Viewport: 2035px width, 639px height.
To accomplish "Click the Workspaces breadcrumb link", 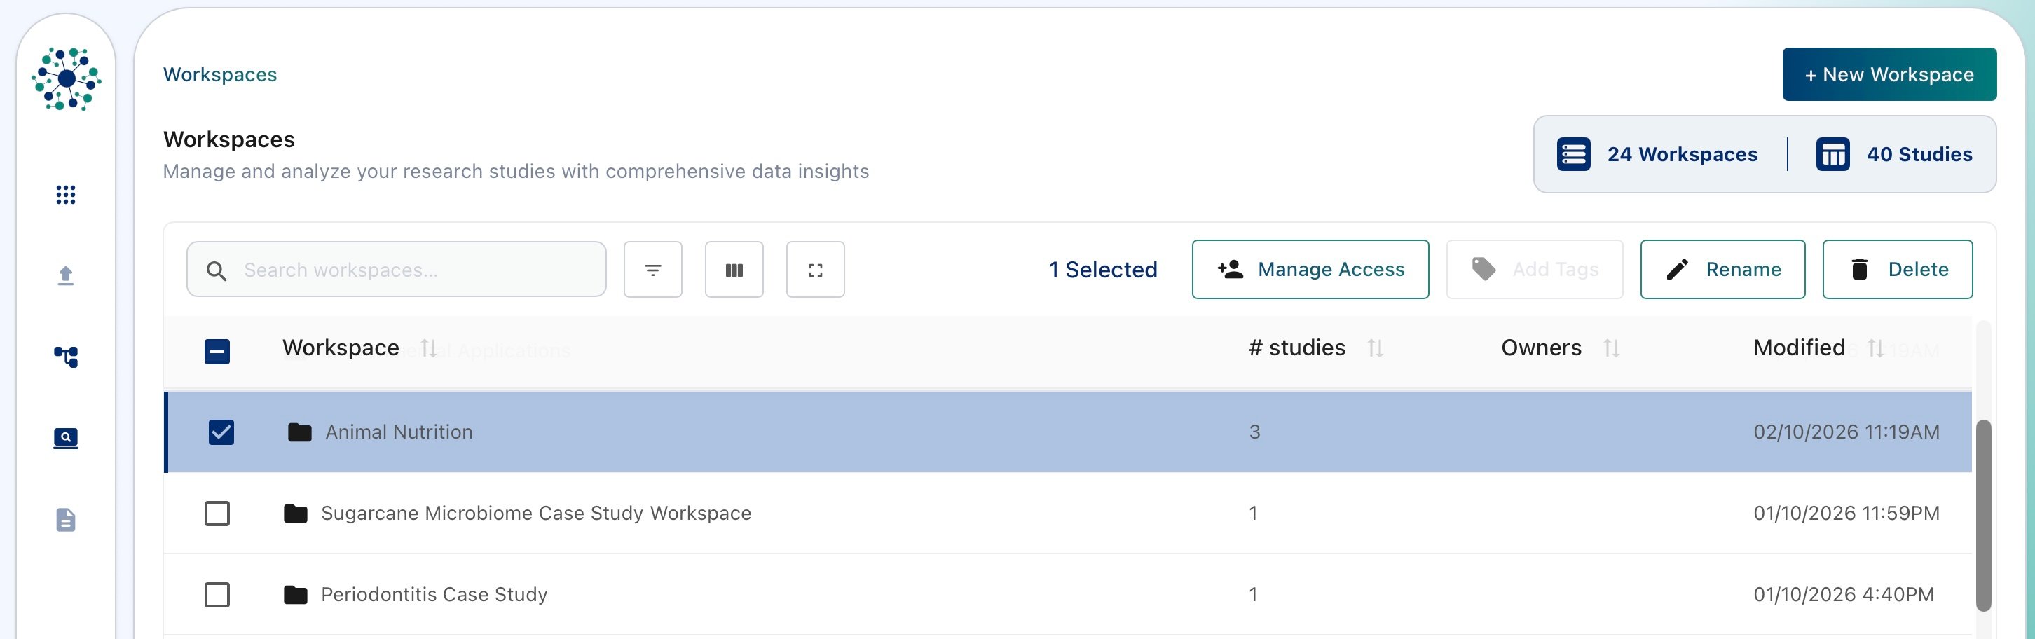I will pyautogui.click(x=219, y=74).
